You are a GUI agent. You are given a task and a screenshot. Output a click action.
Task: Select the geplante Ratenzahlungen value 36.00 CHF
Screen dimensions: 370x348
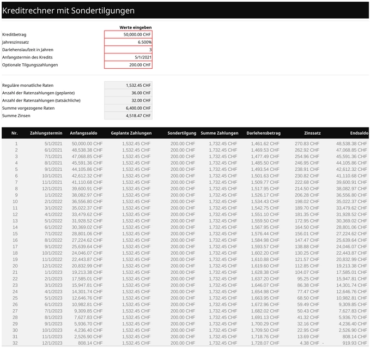tap(128, 93)
